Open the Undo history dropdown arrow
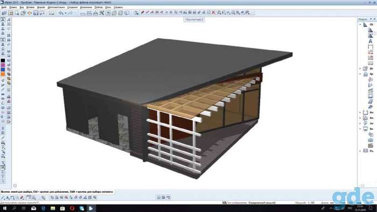Image resolution: width=377 pixels, height=212 pixels. pos(65,13)
